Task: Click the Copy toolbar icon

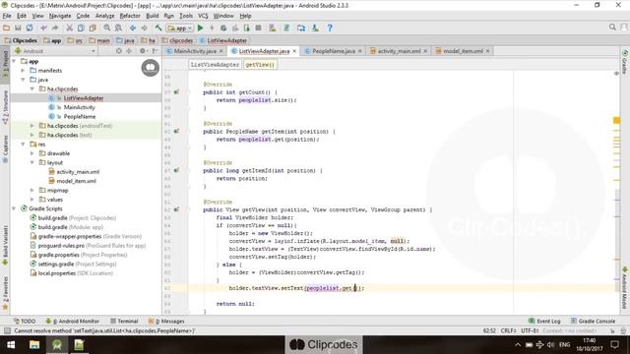Action: (x=81, y=29)
